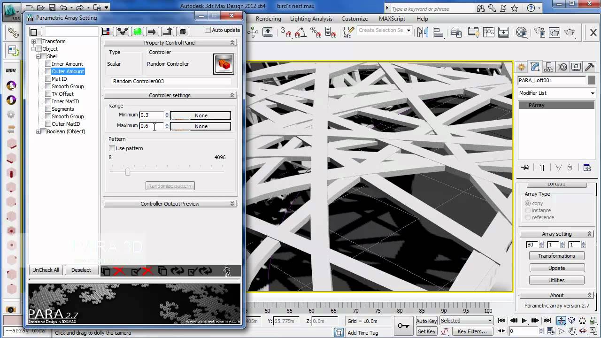Click the Random Controller brick thumbnail

[223, 64]
